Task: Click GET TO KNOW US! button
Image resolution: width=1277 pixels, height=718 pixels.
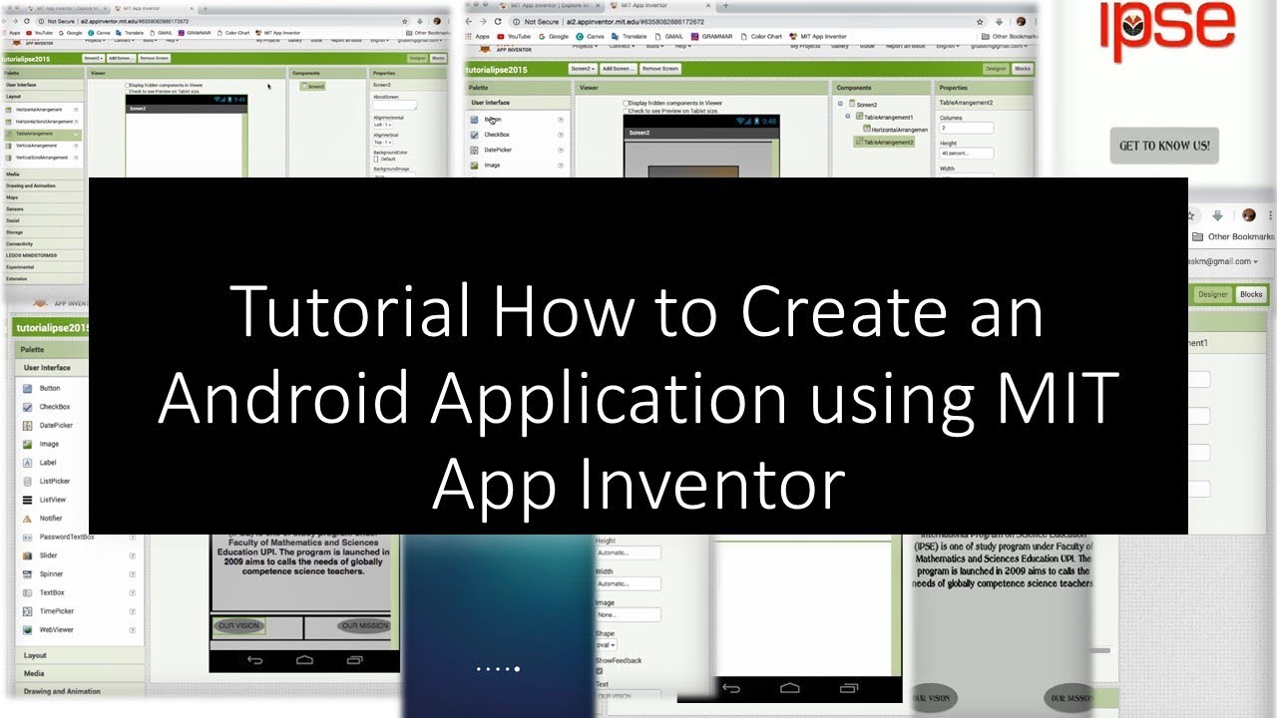Action: (1164, 146)
